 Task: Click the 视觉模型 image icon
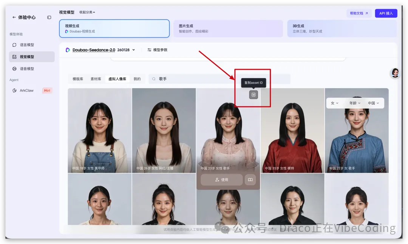(x=14, y=57)
